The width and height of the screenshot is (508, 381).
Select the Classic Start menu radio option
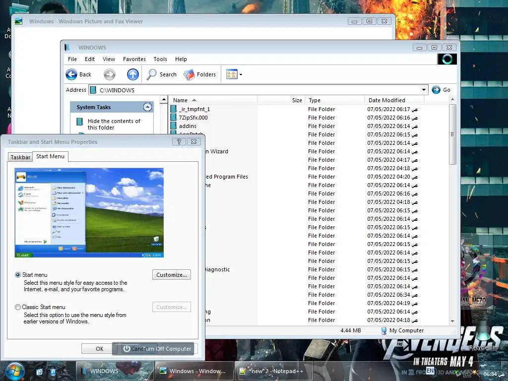point(18,307)
